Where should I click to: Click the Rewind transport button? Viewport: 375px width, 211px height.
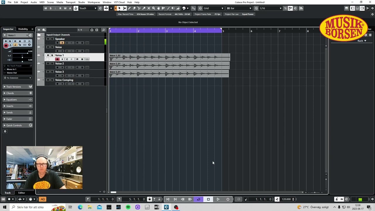pyautogui.click(x=183, y=199)
